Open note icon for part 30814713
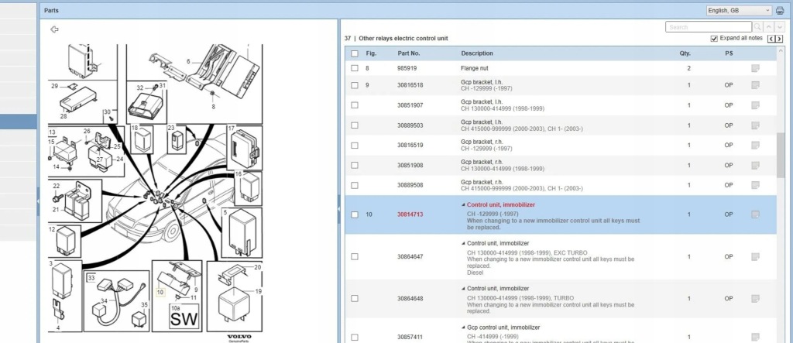 [756, 214]
